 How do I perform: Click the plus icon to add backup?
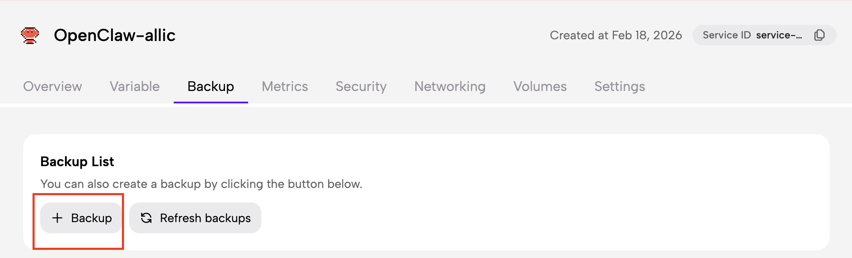click(57, 218)
